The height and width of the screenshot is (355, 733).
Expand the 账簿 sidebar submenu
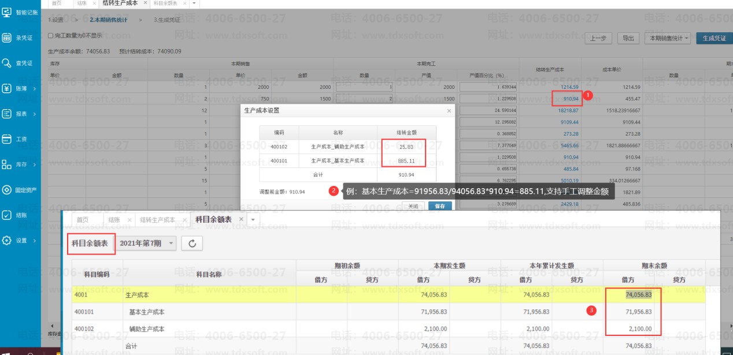(21, 88)
